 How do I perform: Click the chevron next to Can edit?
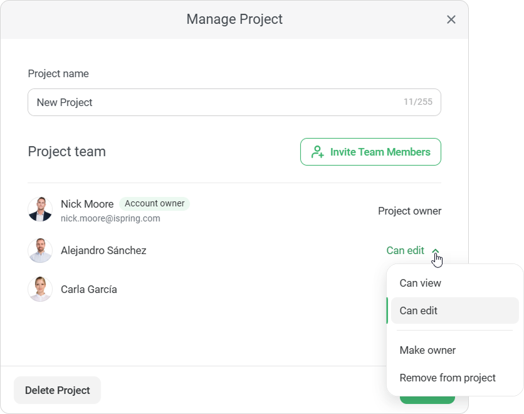coord(436,251)
